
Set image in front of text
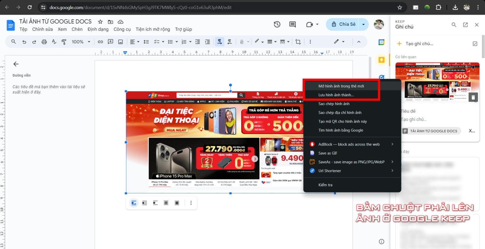pyautogui.click(x=177, y=203)
